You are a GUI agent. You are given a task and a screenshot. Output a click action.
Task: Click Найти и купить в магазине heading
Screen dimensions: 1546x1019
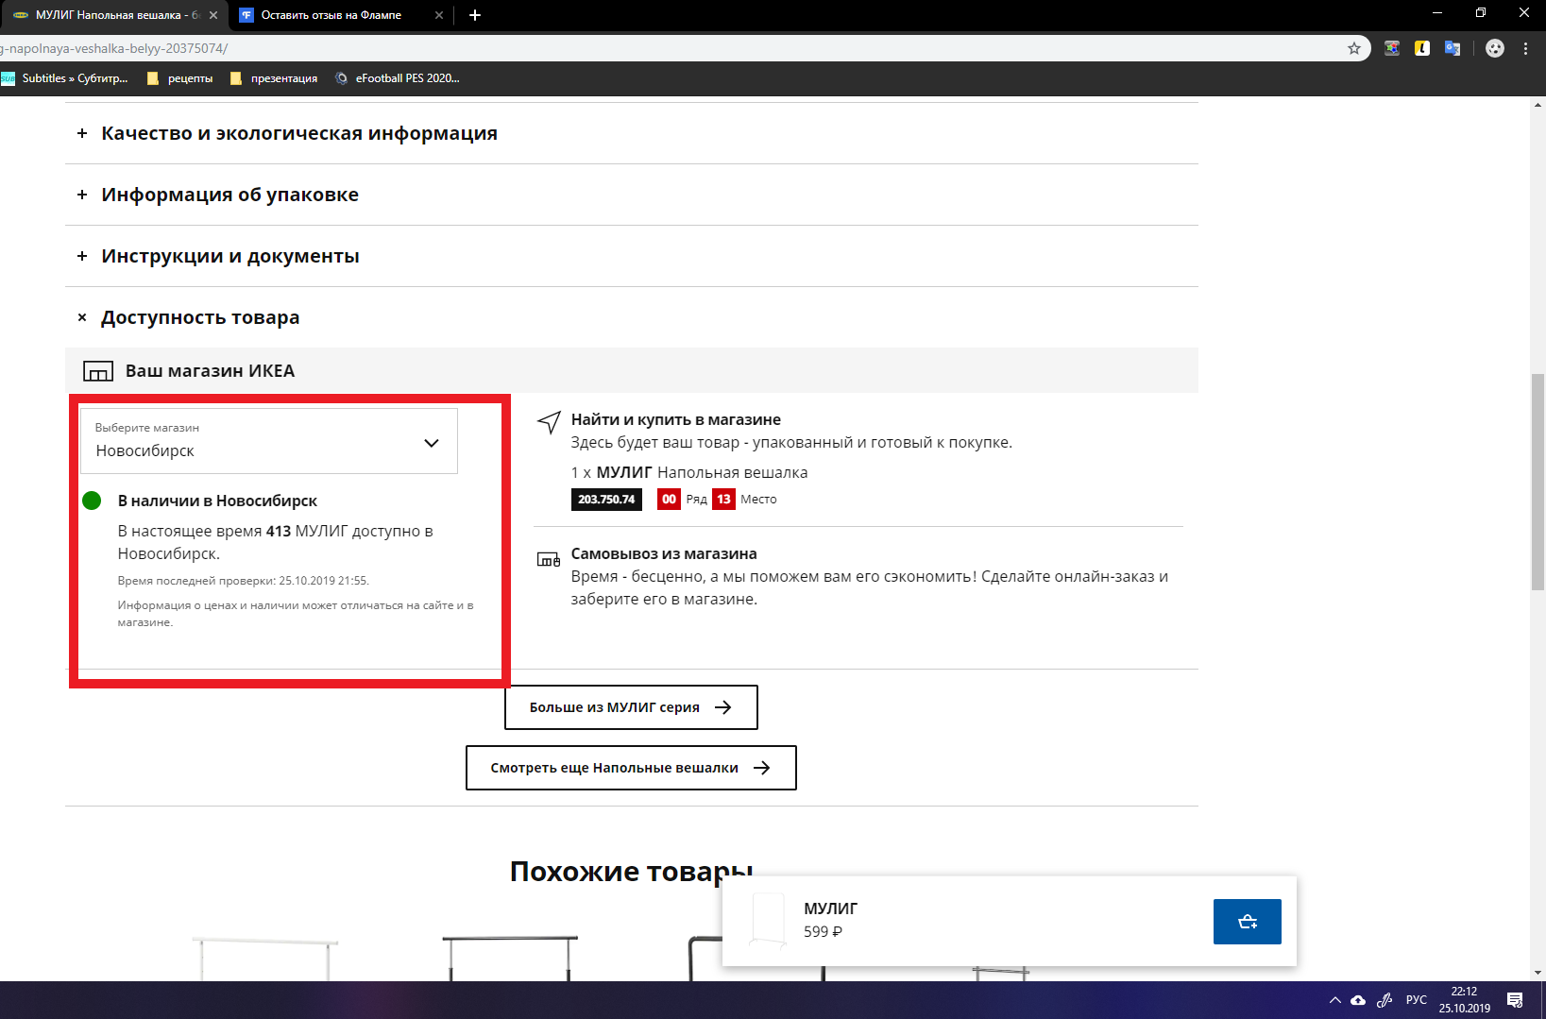tap(675, 419)
